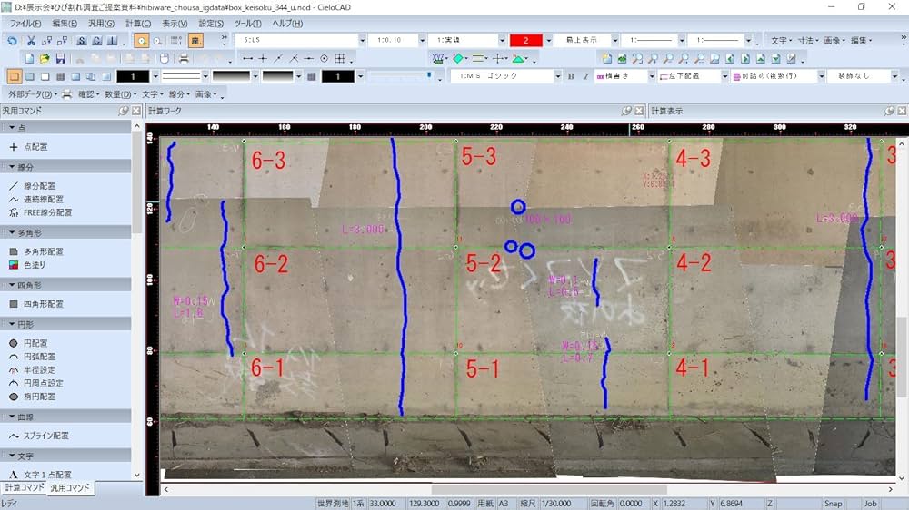The width and height of the screenshot is (909, 510).
Task: Open the 最上表示 display order dropdown
Action: pyautogui.click(x=614, y=41)
